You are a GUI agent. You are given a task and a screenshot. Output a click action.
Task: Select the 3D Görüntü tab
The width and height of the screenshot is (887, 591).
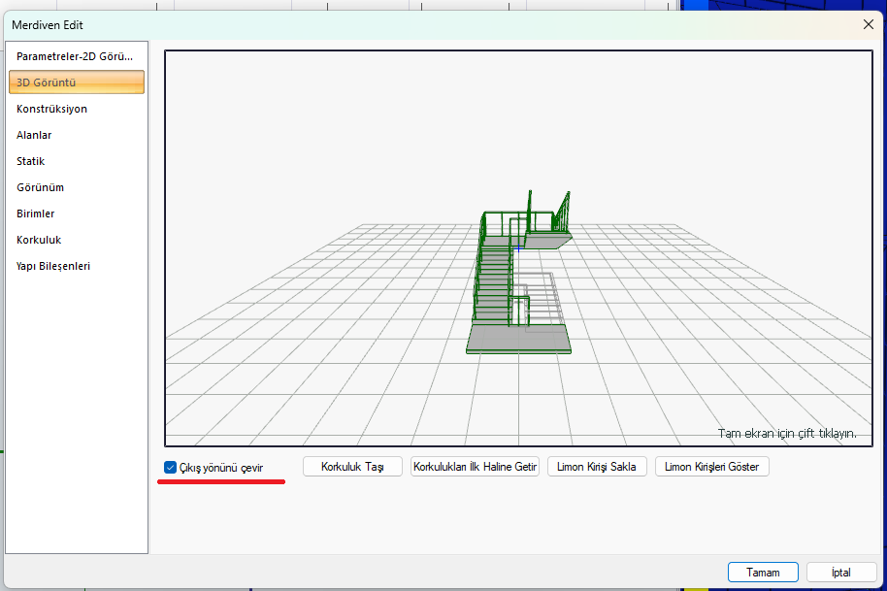(x=77, y=82)
